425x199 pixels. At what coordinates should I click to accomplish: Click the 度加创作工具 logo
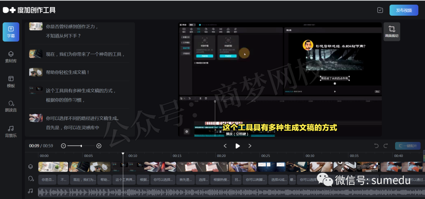pos(29,10)
